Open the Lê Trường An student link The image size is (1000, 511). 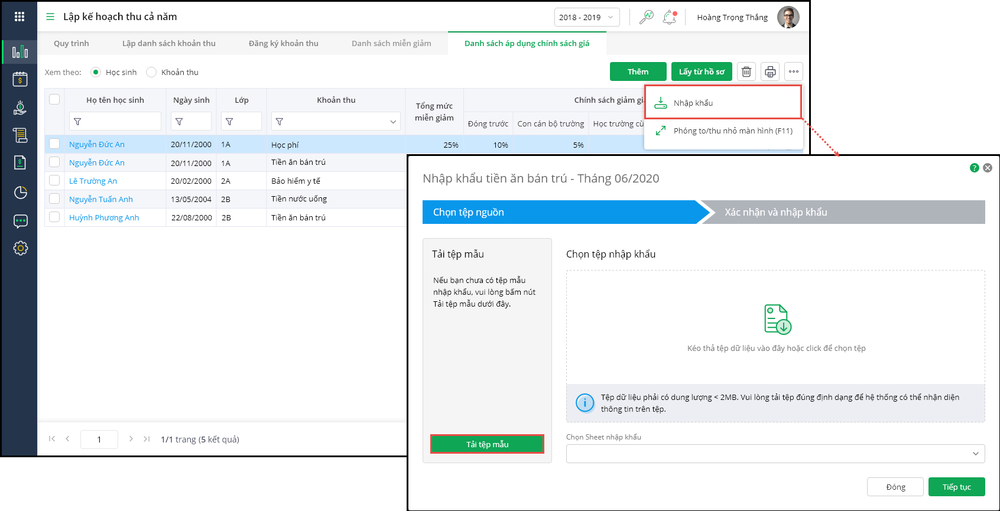(93, 181)
